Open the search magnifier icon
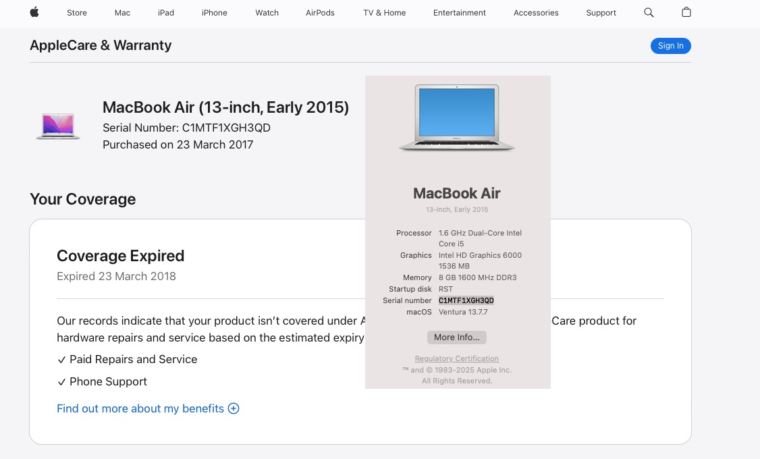Screen dimensions: 760x459 [649, 12]
